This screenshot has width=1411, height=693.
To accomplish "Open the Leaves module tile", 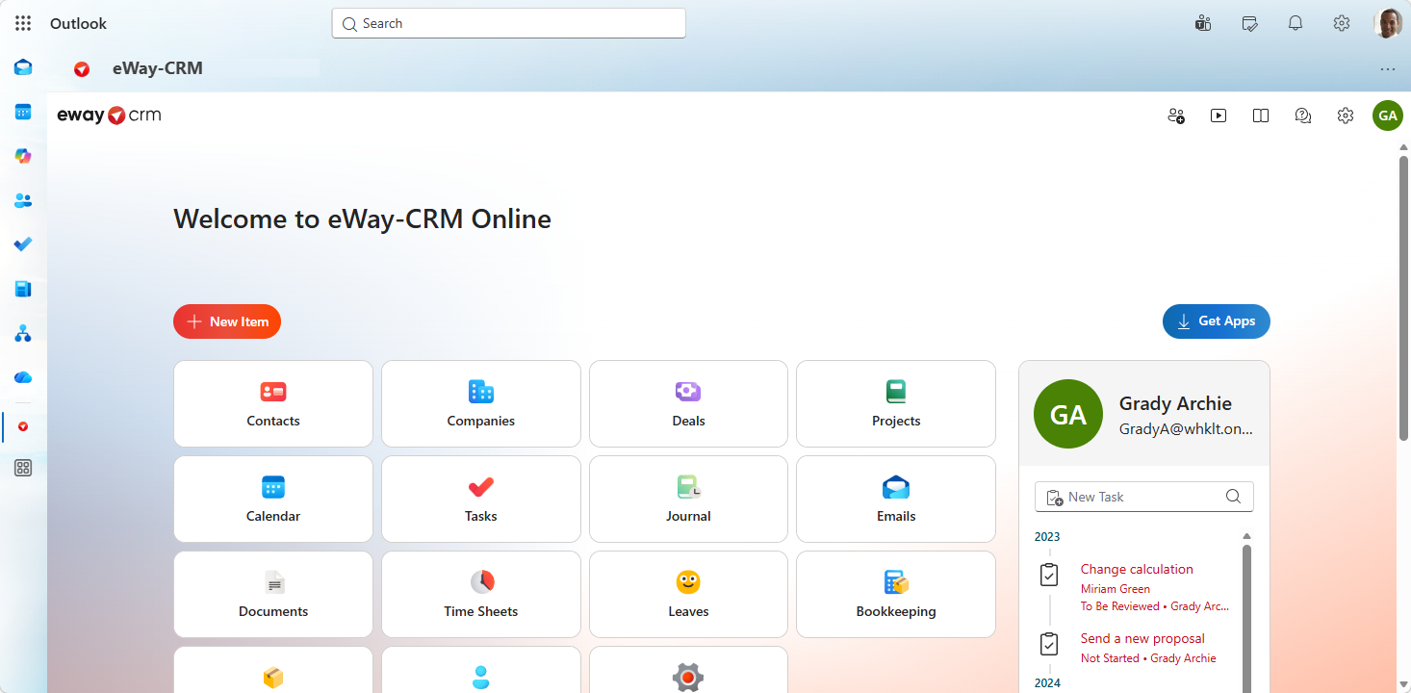I will coord(688,595).
